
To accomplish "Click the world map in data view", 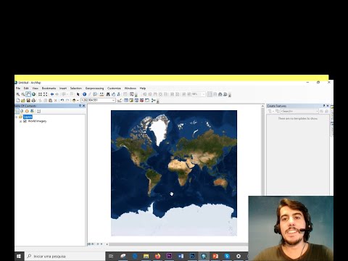I will [174, 173].
